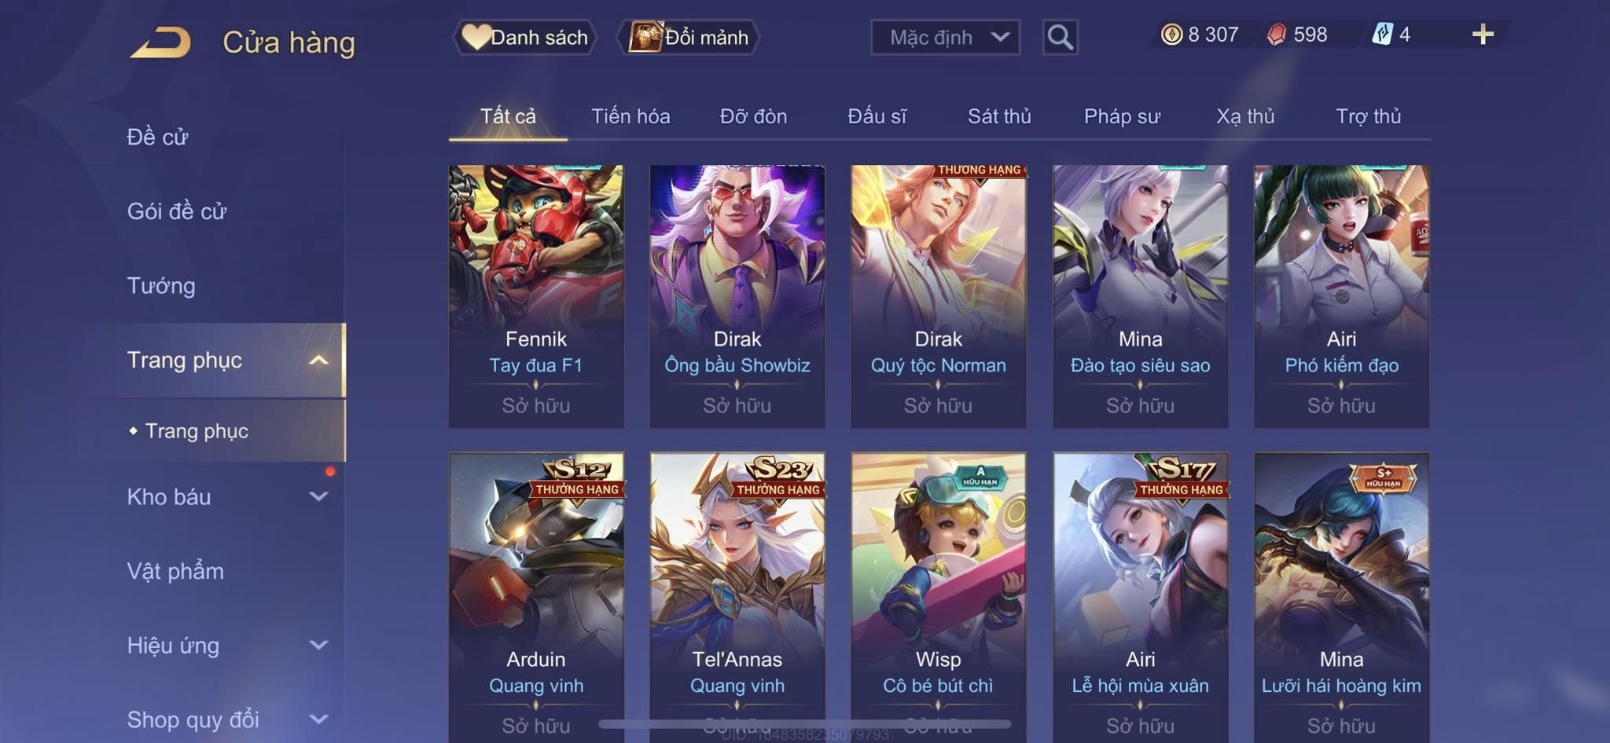Select Tel'Annas Quang vinh skin card
Image resolution: width=1610 pixels, height=743 pixels.
pos(737,597)
